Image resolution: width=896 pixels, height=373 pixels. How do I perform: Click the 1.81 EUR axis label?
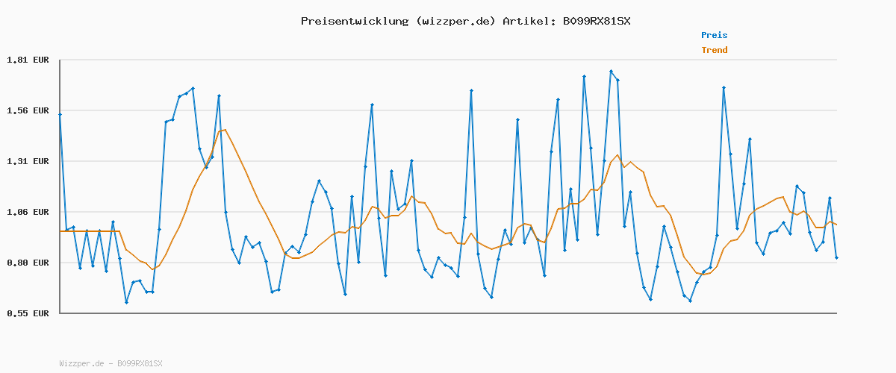28,60
